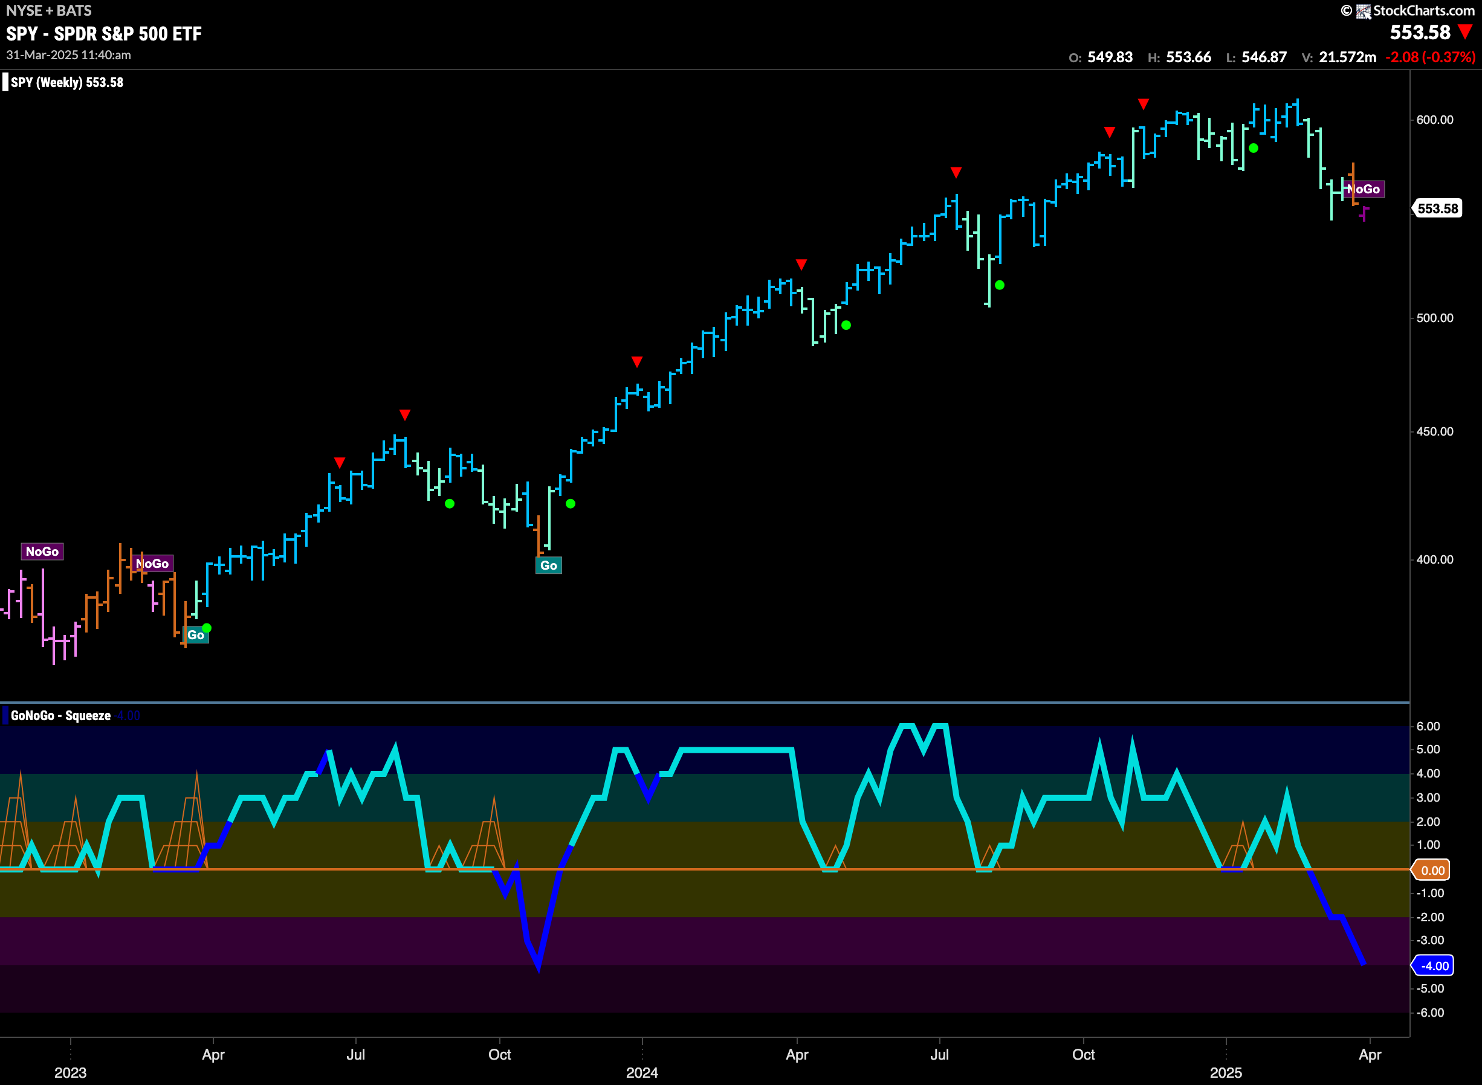The width and height of the screenshot is (1482, 1085).
Task: Click the red triangle above the April 2024 peak
Action: click(801, 264)
